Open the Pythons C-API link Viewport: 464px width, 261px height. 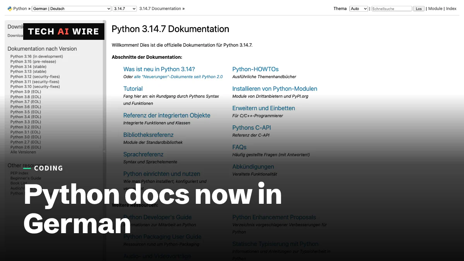(x=252, y=128)
